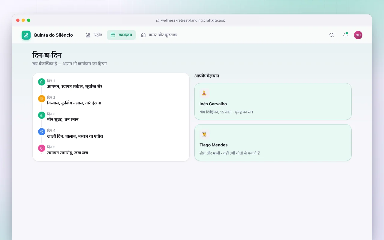This screenshot has width=384, height=240.
Task: Click the Quinta do Silêncio brand name
Action: point(53,35)
